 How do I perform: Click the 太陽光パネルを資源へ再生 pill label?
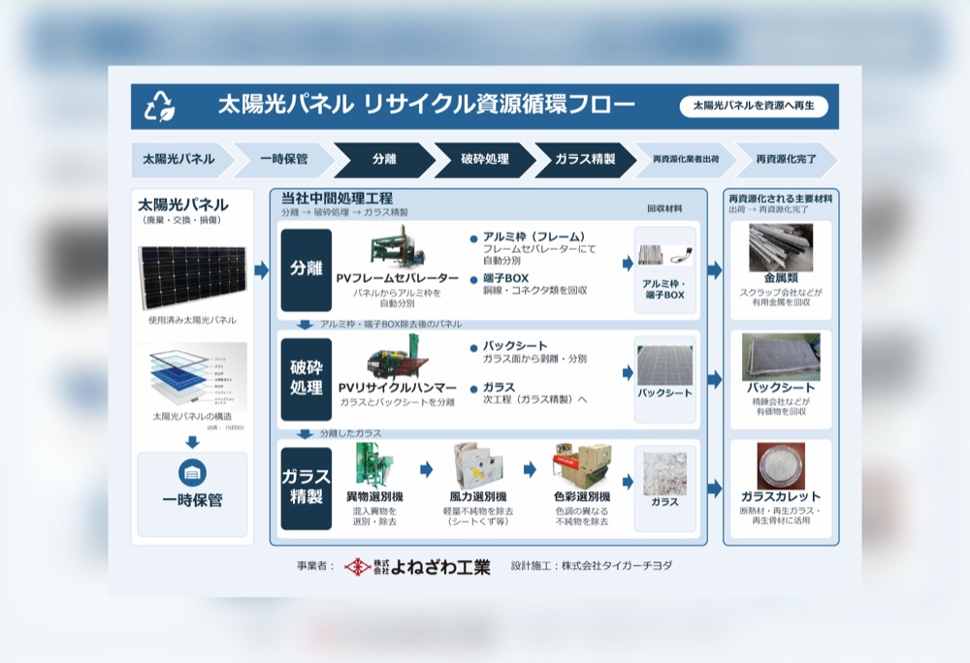pyautogui.click(x=753, y=107)
